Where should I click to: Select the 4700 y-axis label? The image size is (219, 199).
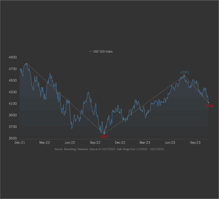click(13, 69)
